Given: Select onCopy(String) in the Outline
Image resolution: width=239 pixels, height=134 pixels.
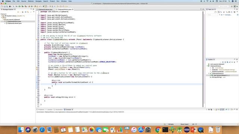Looking at the screenshot, I should tap(217, 77).
